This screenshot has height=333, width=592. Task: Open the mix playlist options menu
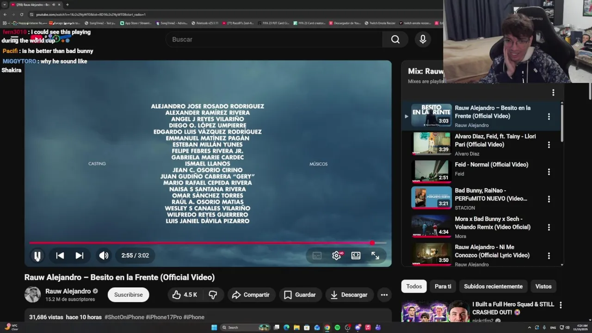(x=553, y=92)
